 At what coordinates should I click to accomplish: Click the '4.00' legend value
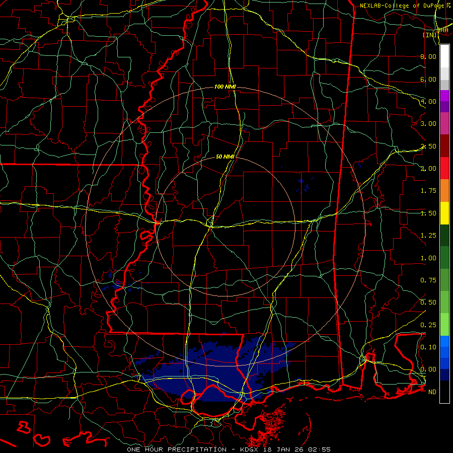tap(428, 101)
